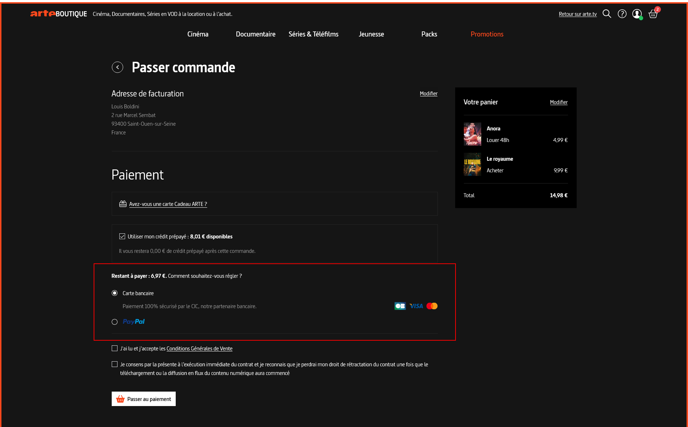Open the Promotions menu
This screenshot has width=688, height=427.
pos(487,34)
